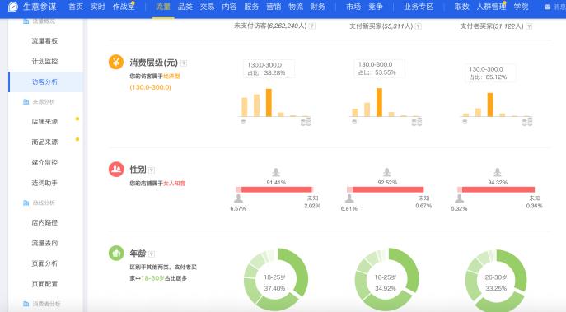Open 营销 in top navigation
Viewport: 566px width, 312px height.
[274, 7]
